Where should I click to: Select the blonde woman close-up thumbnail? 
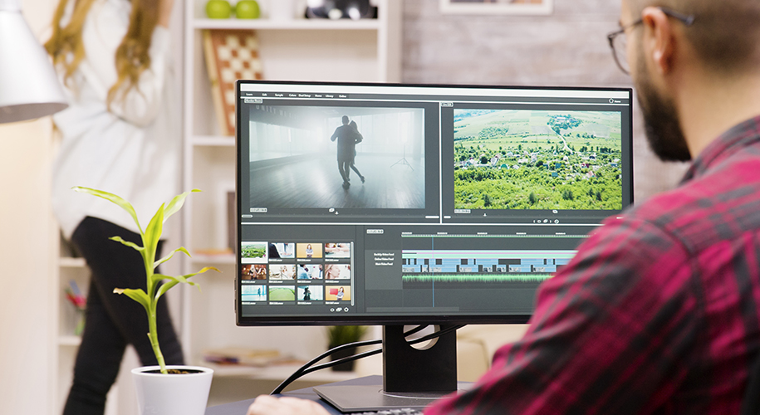click(x=337, y=271)
